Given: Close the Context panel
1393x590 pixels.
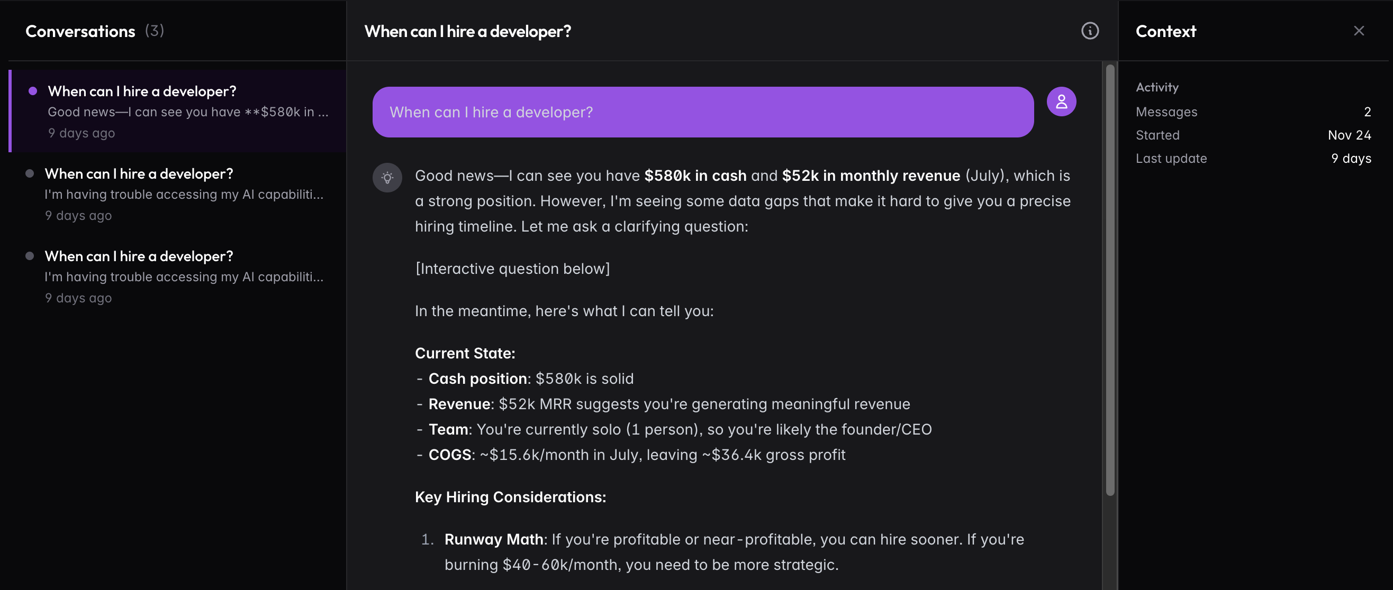Looking at the screenshot, I should click(1359, 31).
